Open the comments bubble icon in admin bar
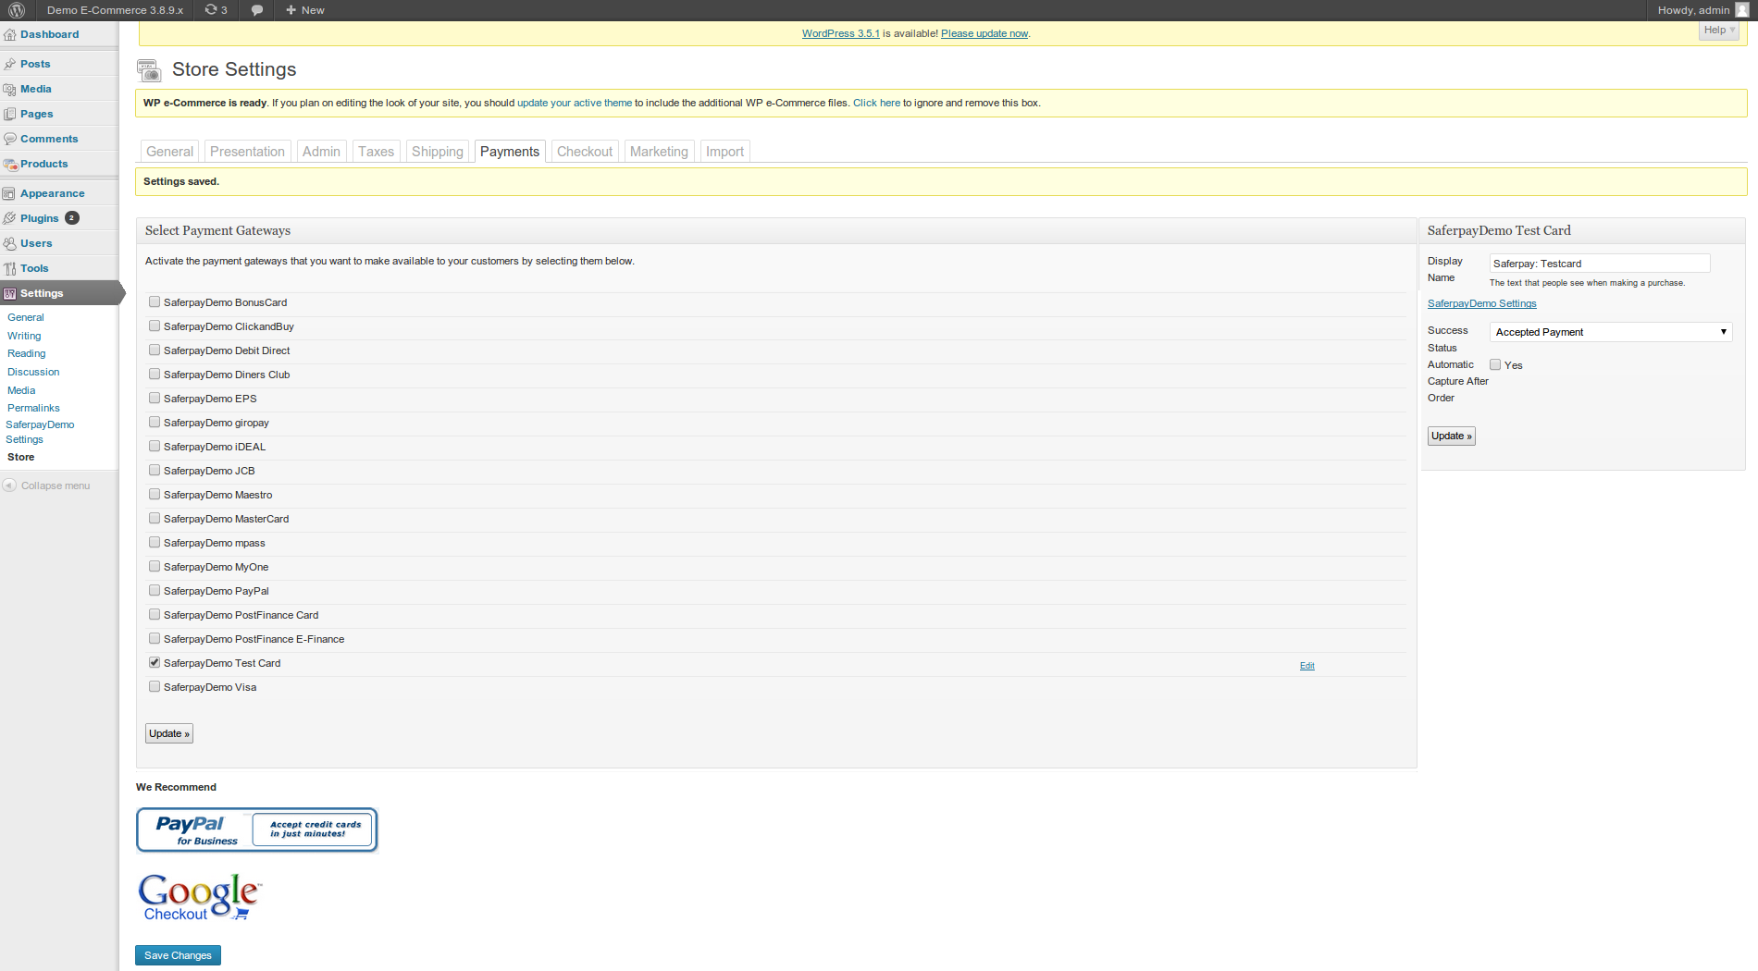The width and height of the screenshot is (1758, 971). (x=257, y=10)
